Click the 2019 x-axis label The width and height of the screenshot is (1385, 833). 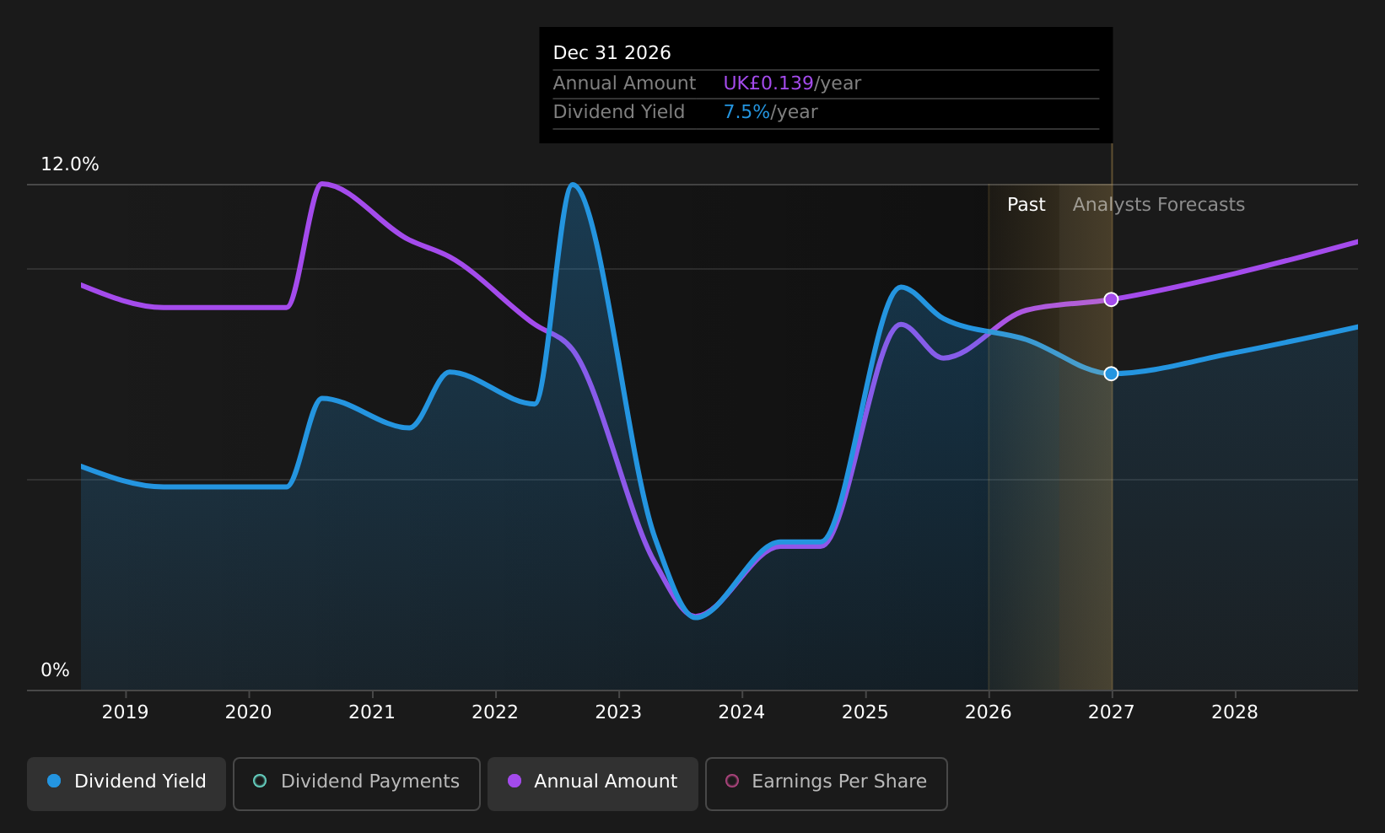[x=125, y=712]
